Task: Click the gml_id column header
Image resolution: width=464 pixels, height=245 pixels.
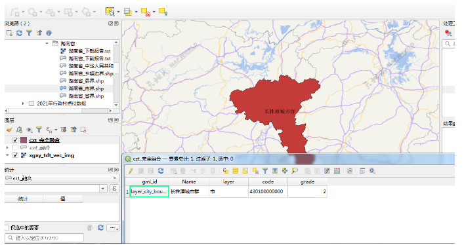Action: [x=150, y=181]
